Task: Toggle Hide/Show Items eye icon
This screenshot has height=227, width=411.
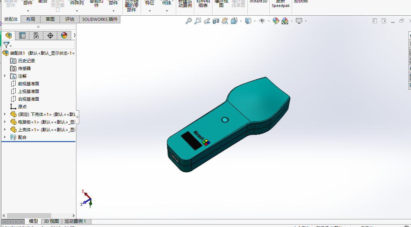Action: point(262,21)
